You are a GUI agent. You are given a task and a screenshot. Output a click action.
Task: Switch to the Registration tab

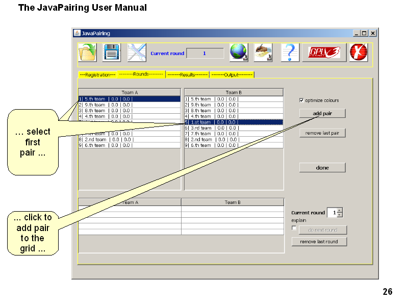[x=97, y=75]
